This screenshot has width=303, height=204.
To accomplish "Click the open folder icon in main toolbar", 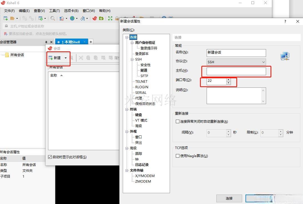I will (12, 18).
